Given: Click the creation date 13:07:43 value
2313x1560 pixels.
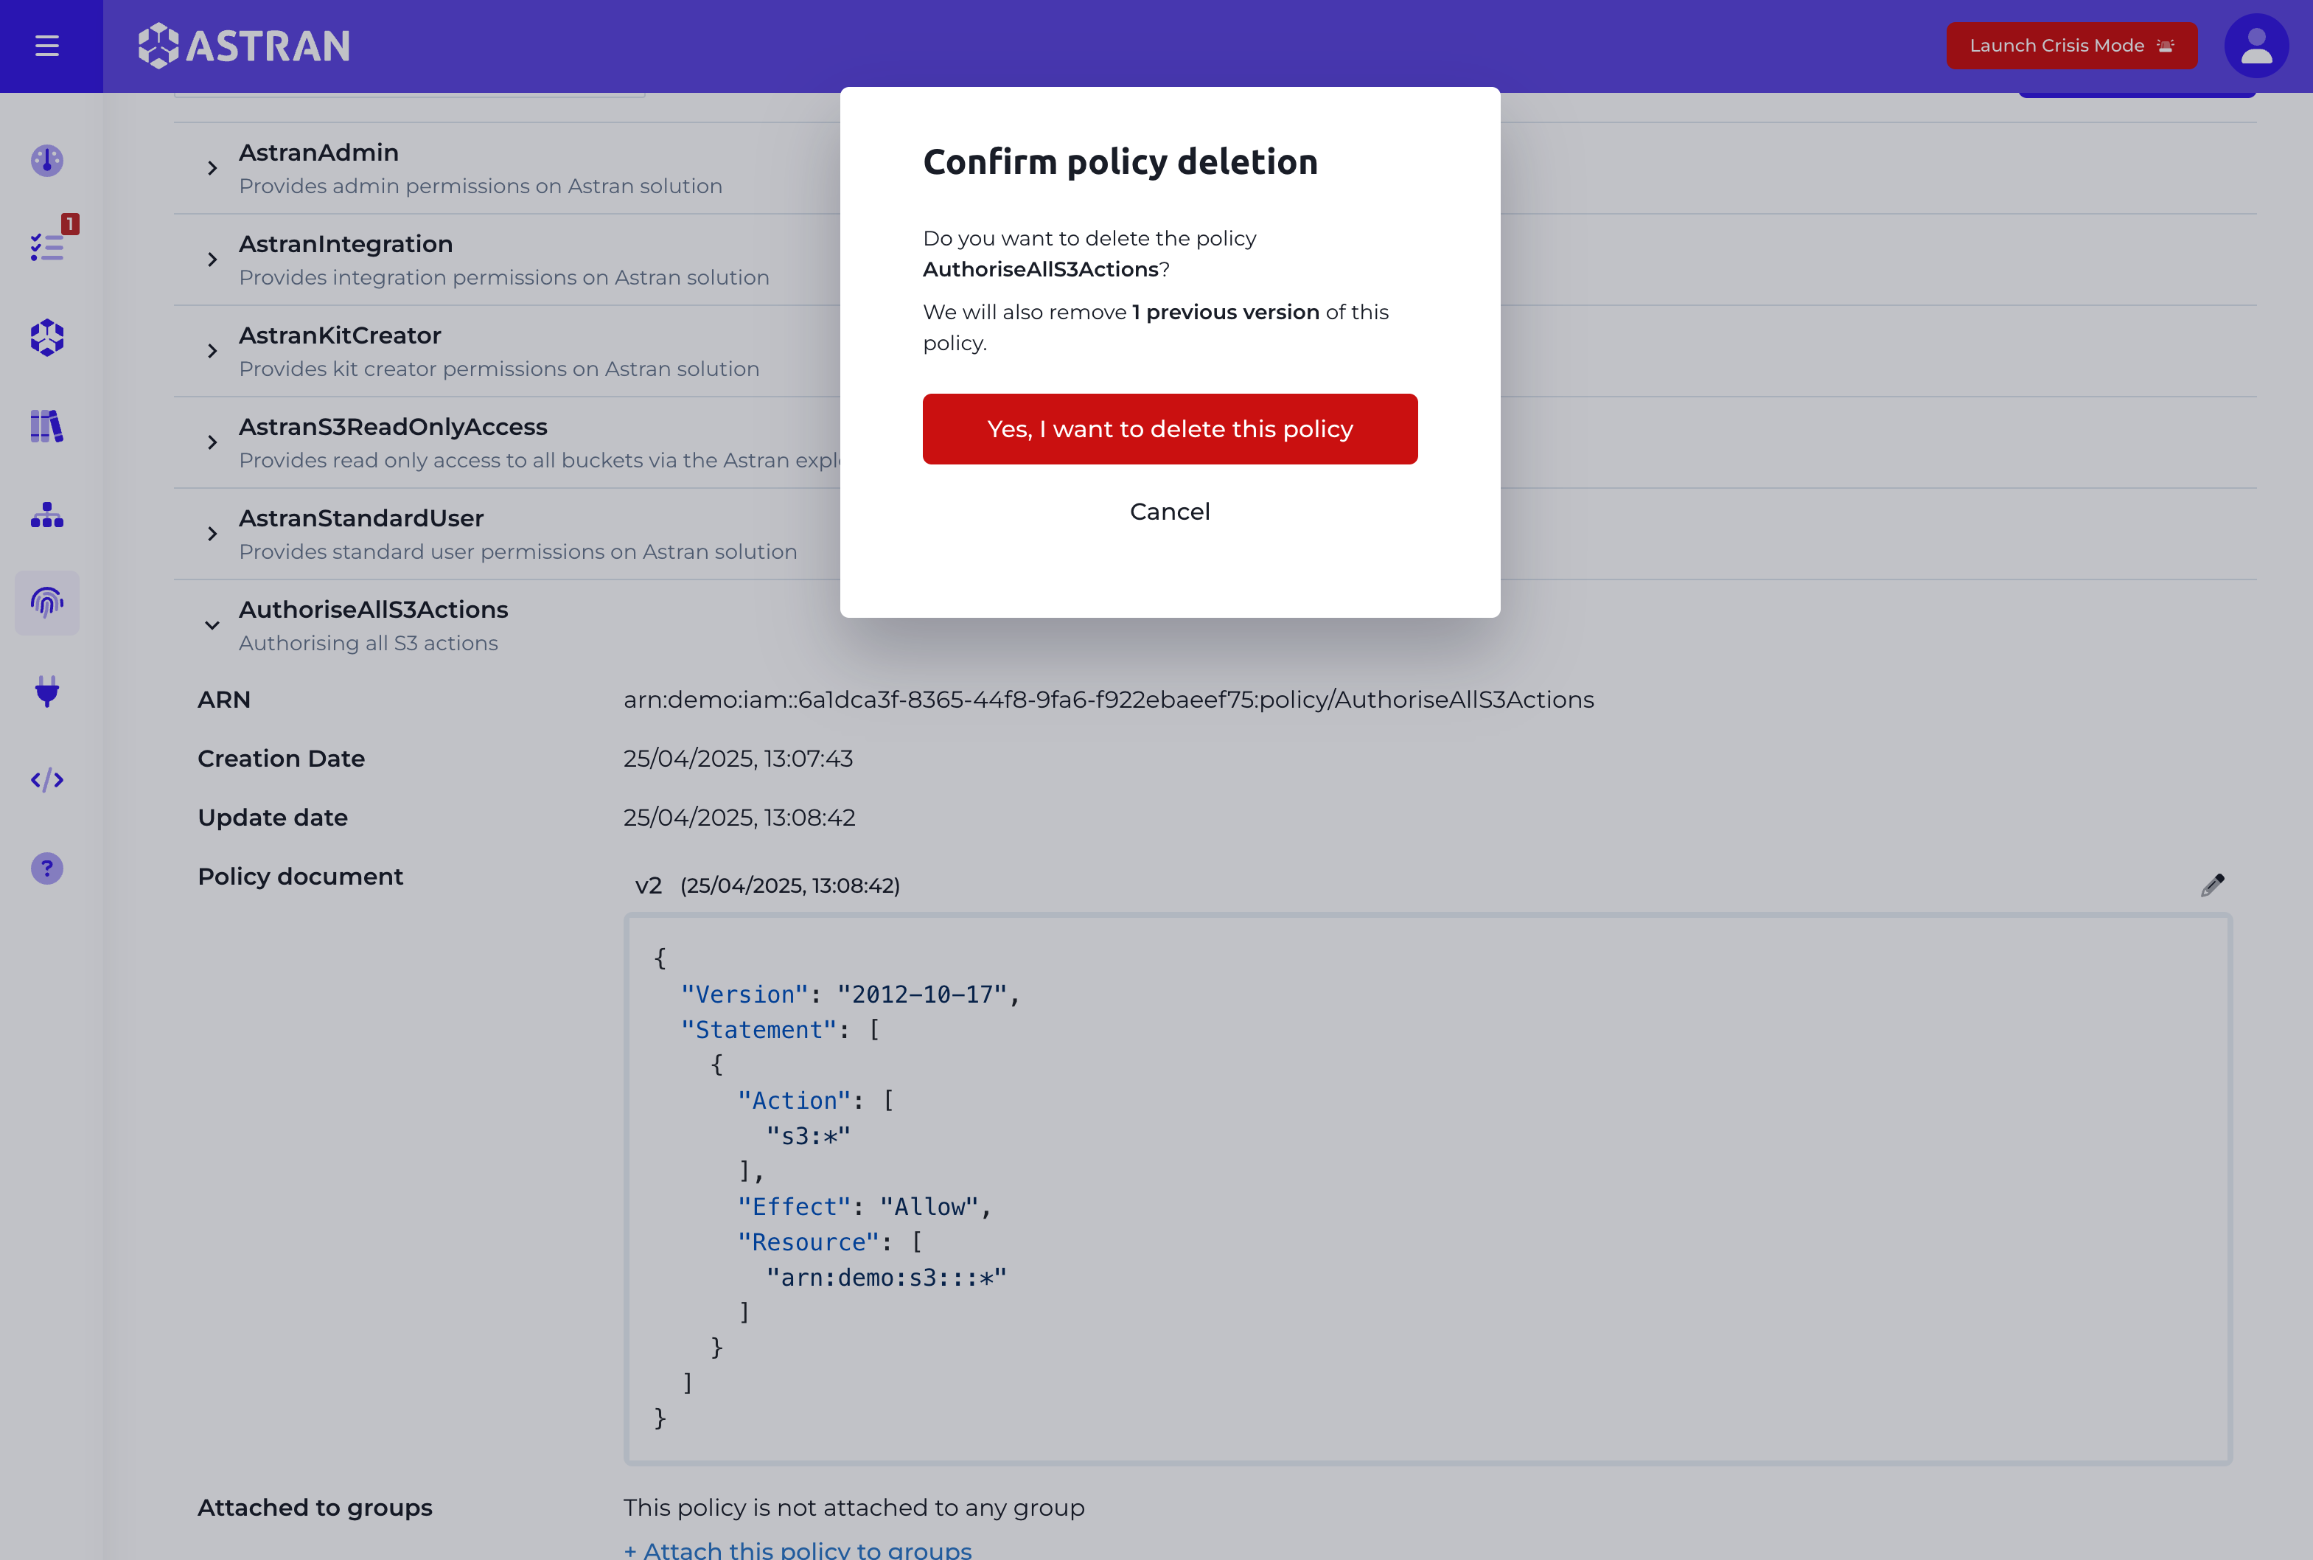Looking at the screenshot, I should (x=738, y=758).
